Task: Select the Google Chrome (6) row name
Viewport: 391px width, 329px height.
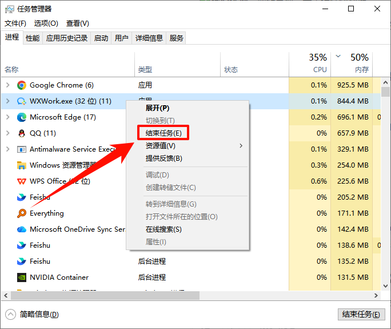Action: 62,85
